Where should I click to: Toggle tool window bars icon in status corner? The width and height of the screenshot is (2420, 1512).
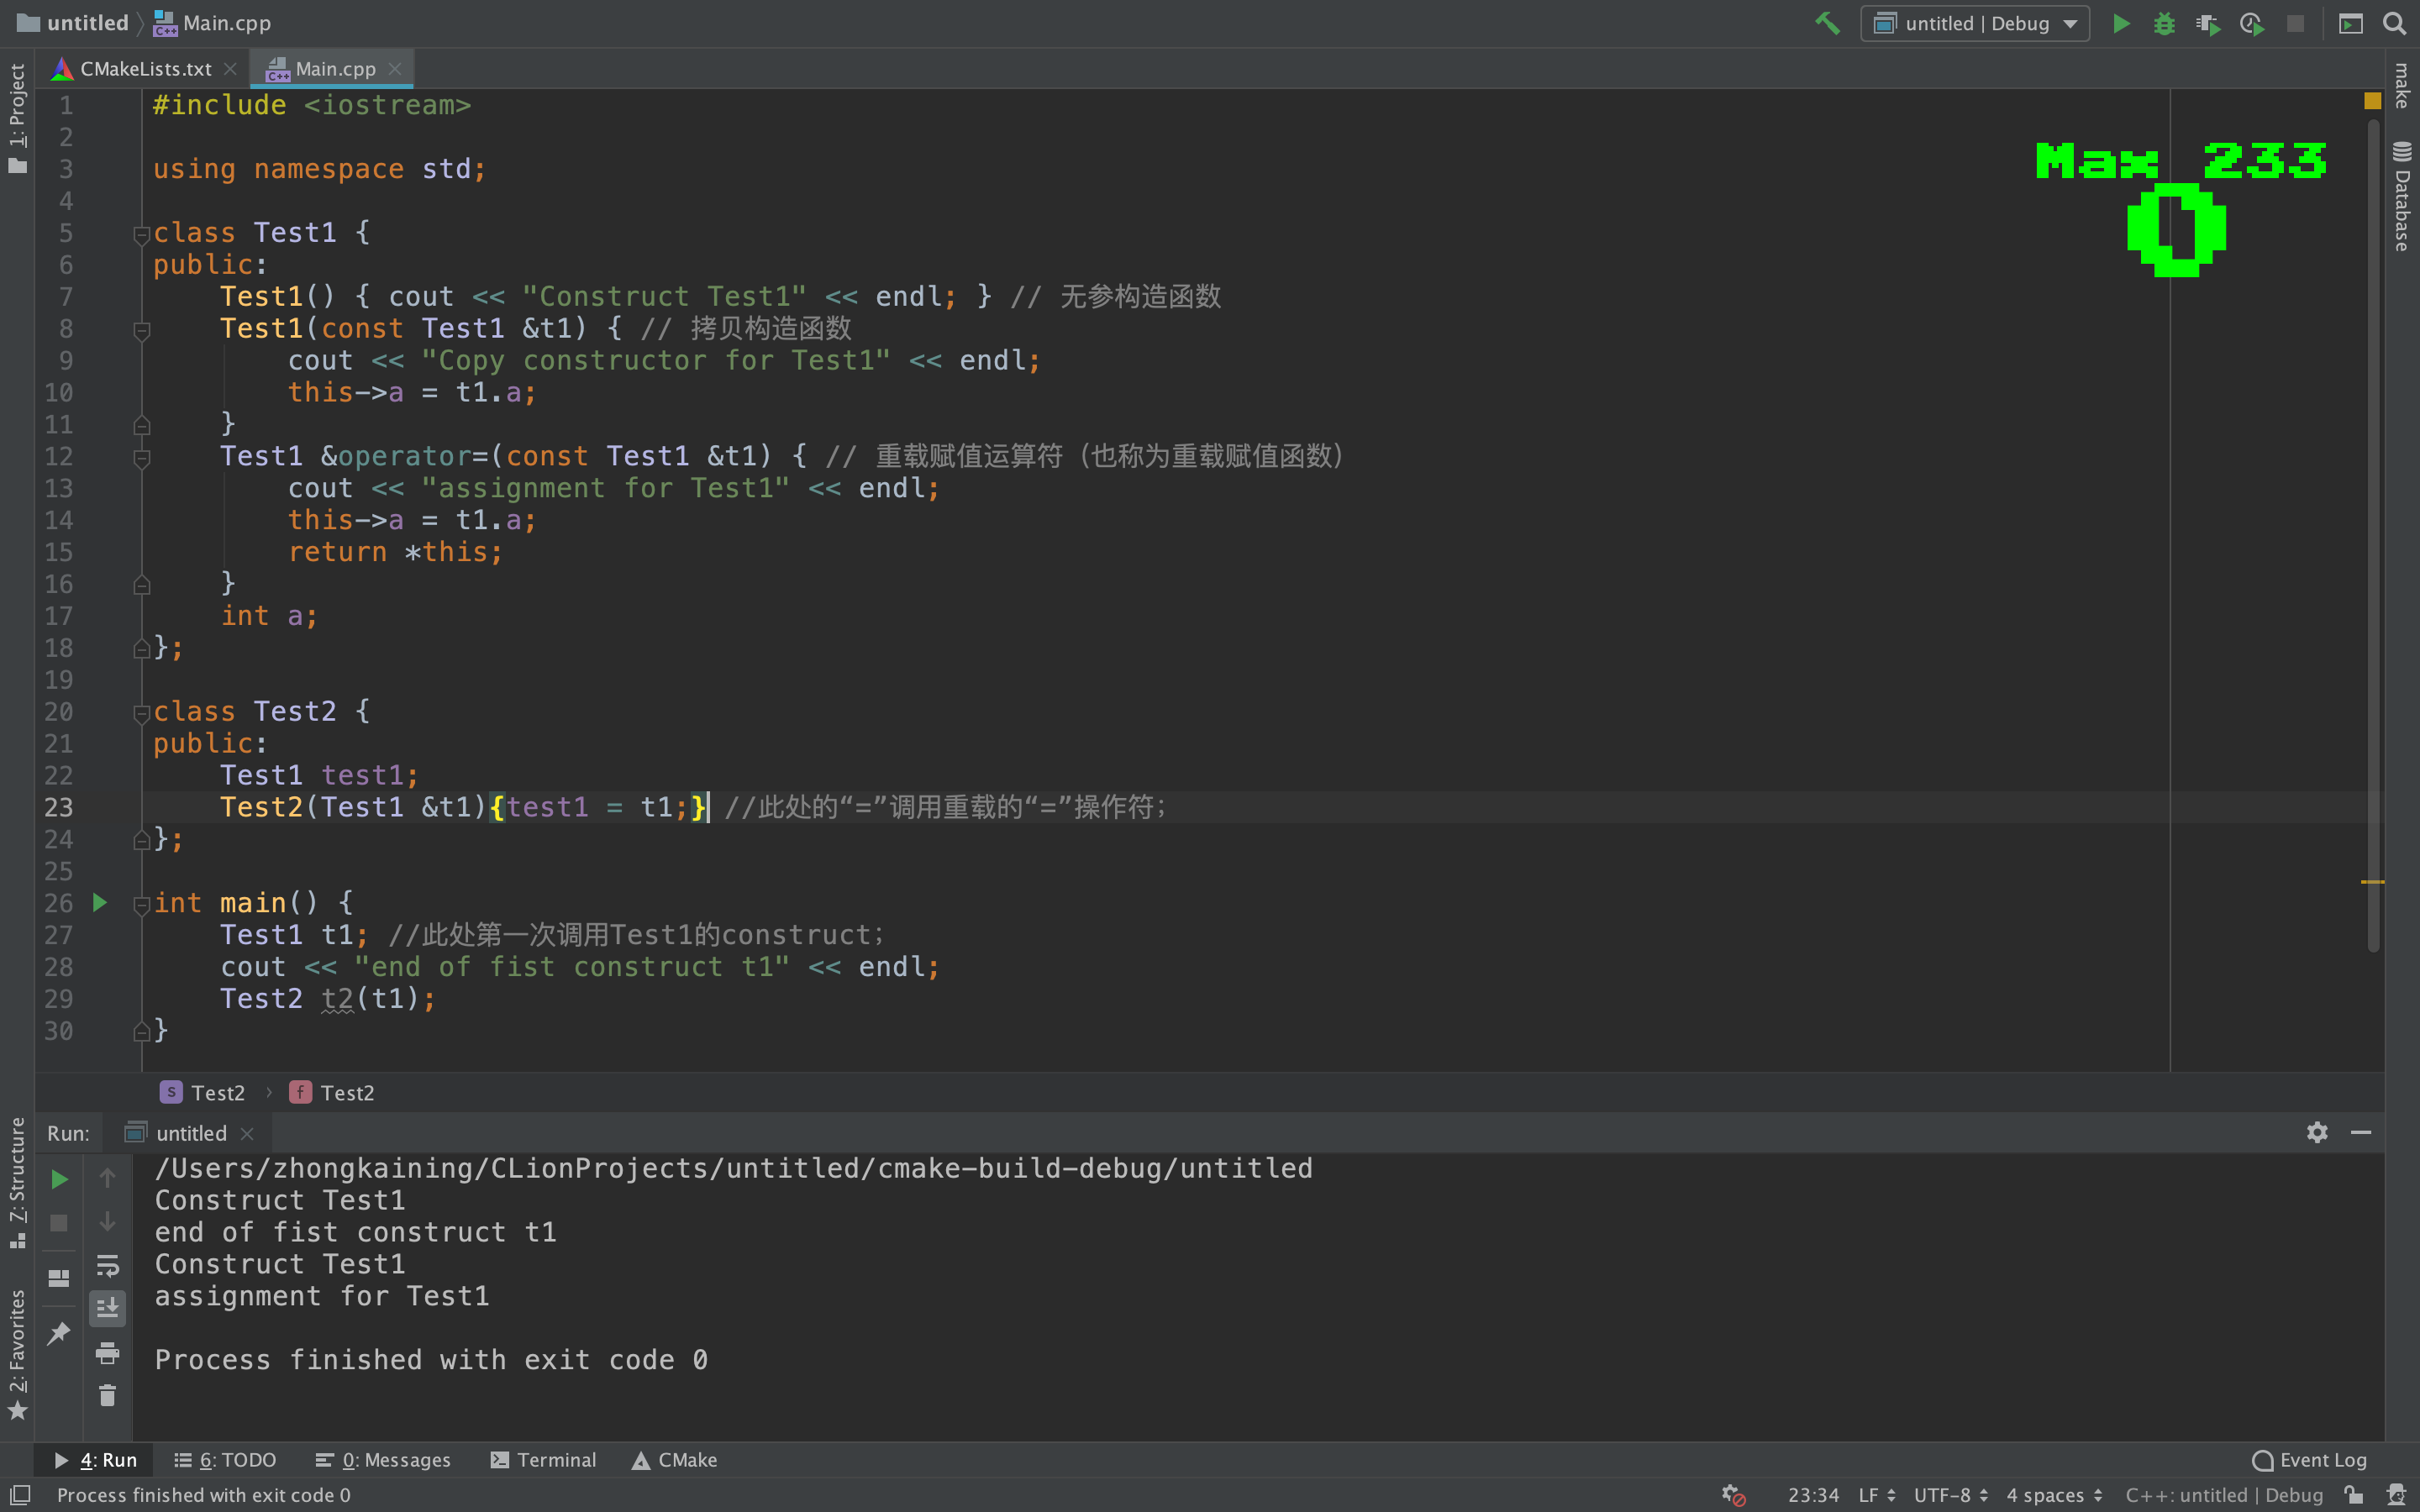click(20, 1495)
